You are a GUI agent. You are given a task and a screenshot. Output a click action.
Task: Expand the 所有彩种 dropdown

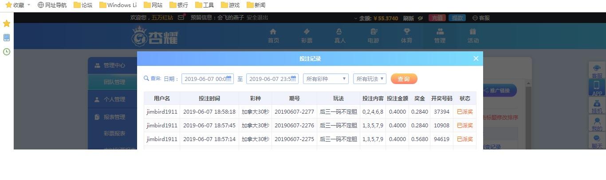(x=326, y=79)
